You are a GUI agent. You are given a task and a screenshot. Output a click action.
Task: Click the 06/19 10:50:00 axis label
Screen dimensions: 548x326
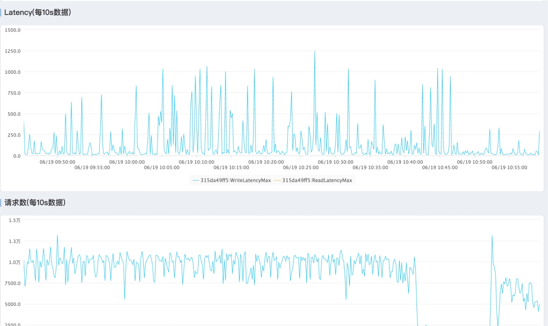pyautogui.click(x=475, y=162)
